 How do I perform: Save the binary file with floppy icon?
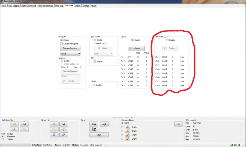[64, 124]
